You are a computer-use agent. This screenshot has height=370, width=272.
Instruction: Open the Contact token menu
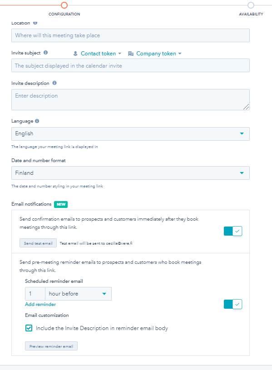click(98, 54)
